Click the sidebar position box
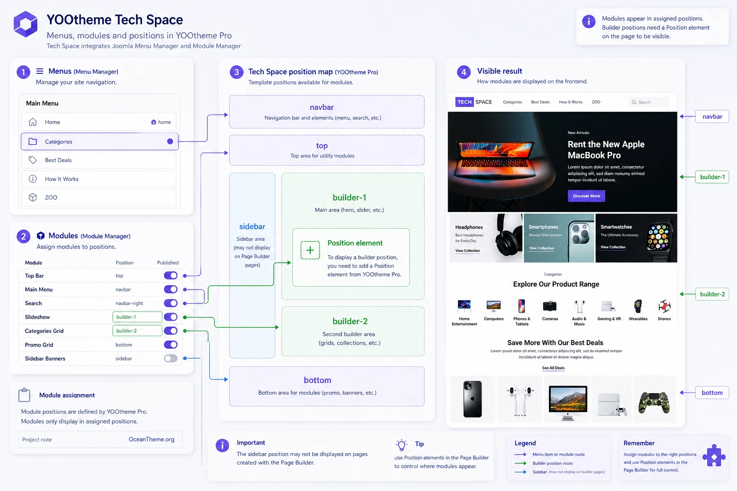The height and width of the screenshot is (491, 737). click(x=252, y=265)
